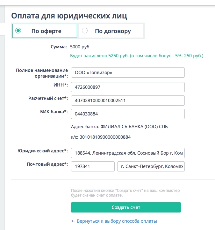Click the Расчетный счет input field
Image resolution: width=215 pixels, height=230 pixels.
click(x=128, y=101)
